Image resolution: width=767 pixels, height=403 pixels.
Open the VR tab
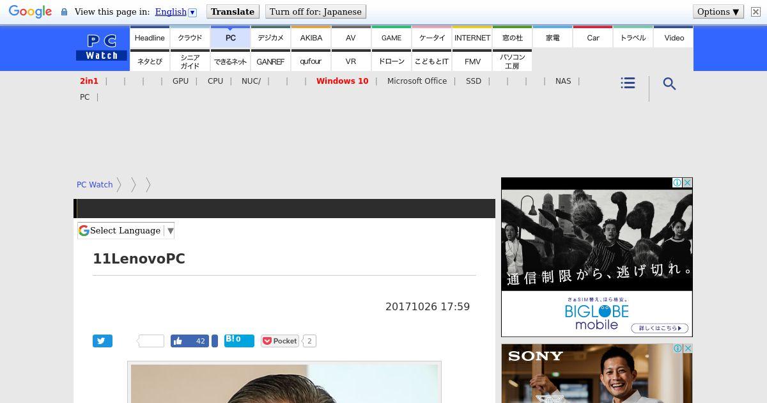(x=351, y=61)
